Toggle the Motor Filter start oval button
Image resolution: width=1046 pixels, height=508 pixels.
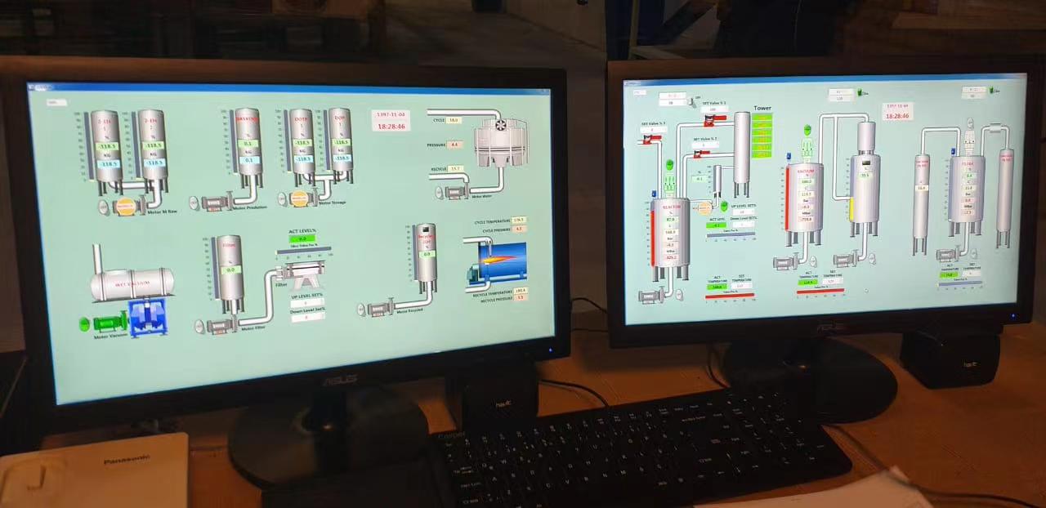pyautogui.click(x=199, y=326)
